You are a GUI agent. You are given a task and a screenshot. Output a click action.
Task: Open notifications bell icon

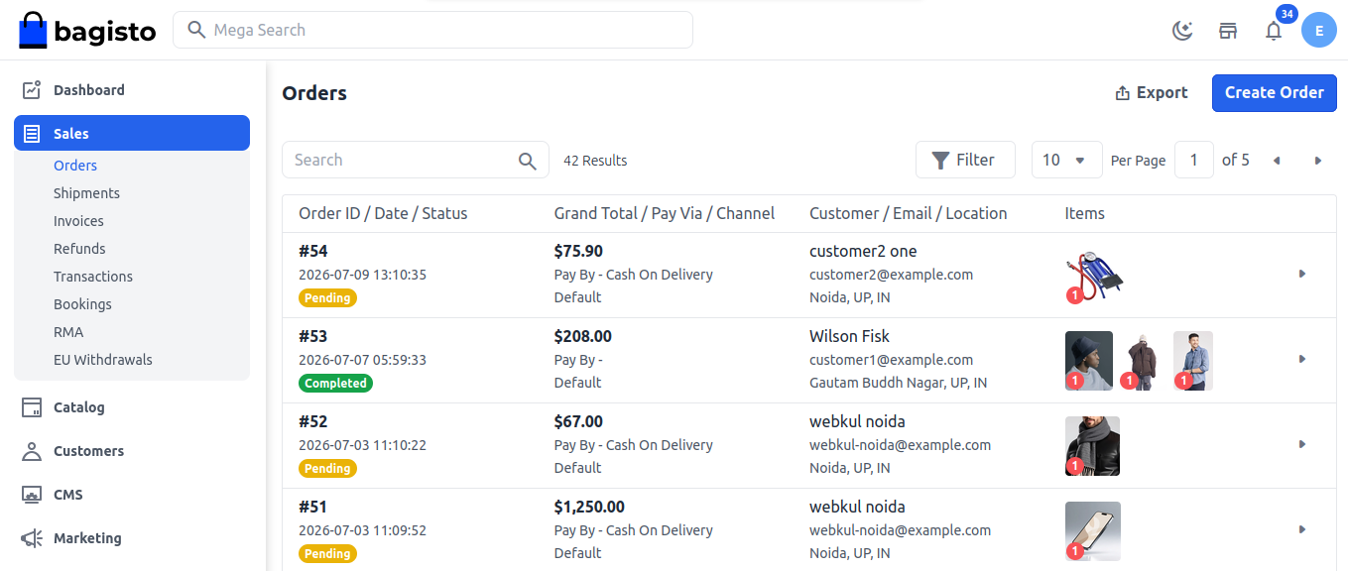tap(1274, 31)
